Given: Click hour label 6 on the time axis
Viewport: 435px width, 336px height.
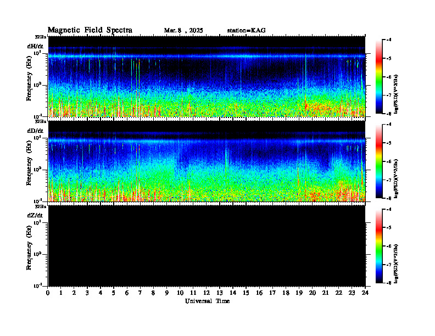Looking at the screenshot, I should tap(127, 293).
